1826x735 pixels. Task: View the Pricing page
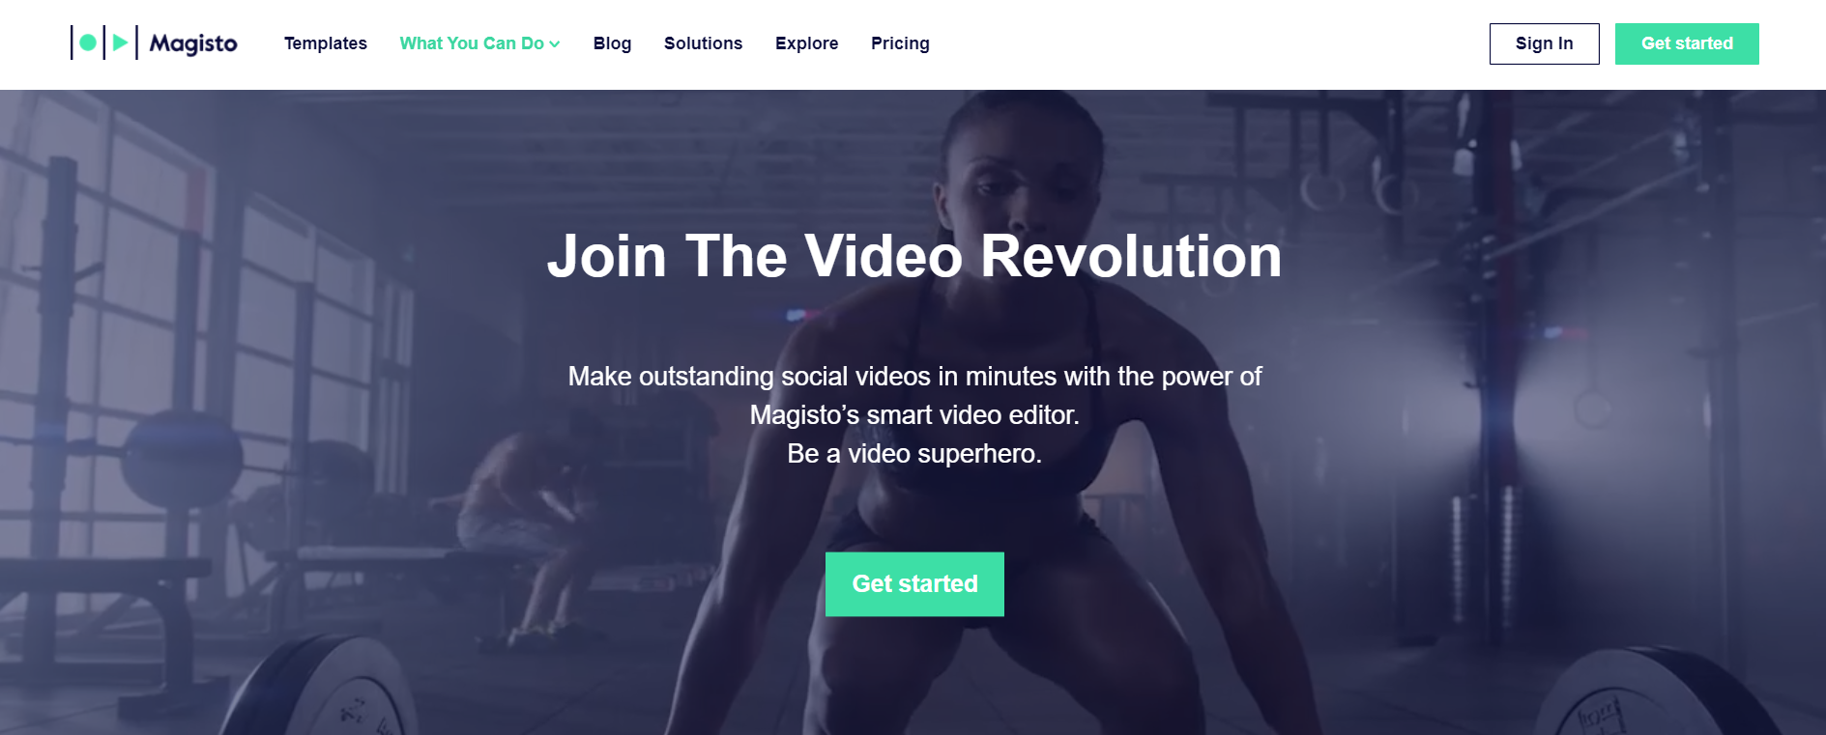(x=900, y=43)
